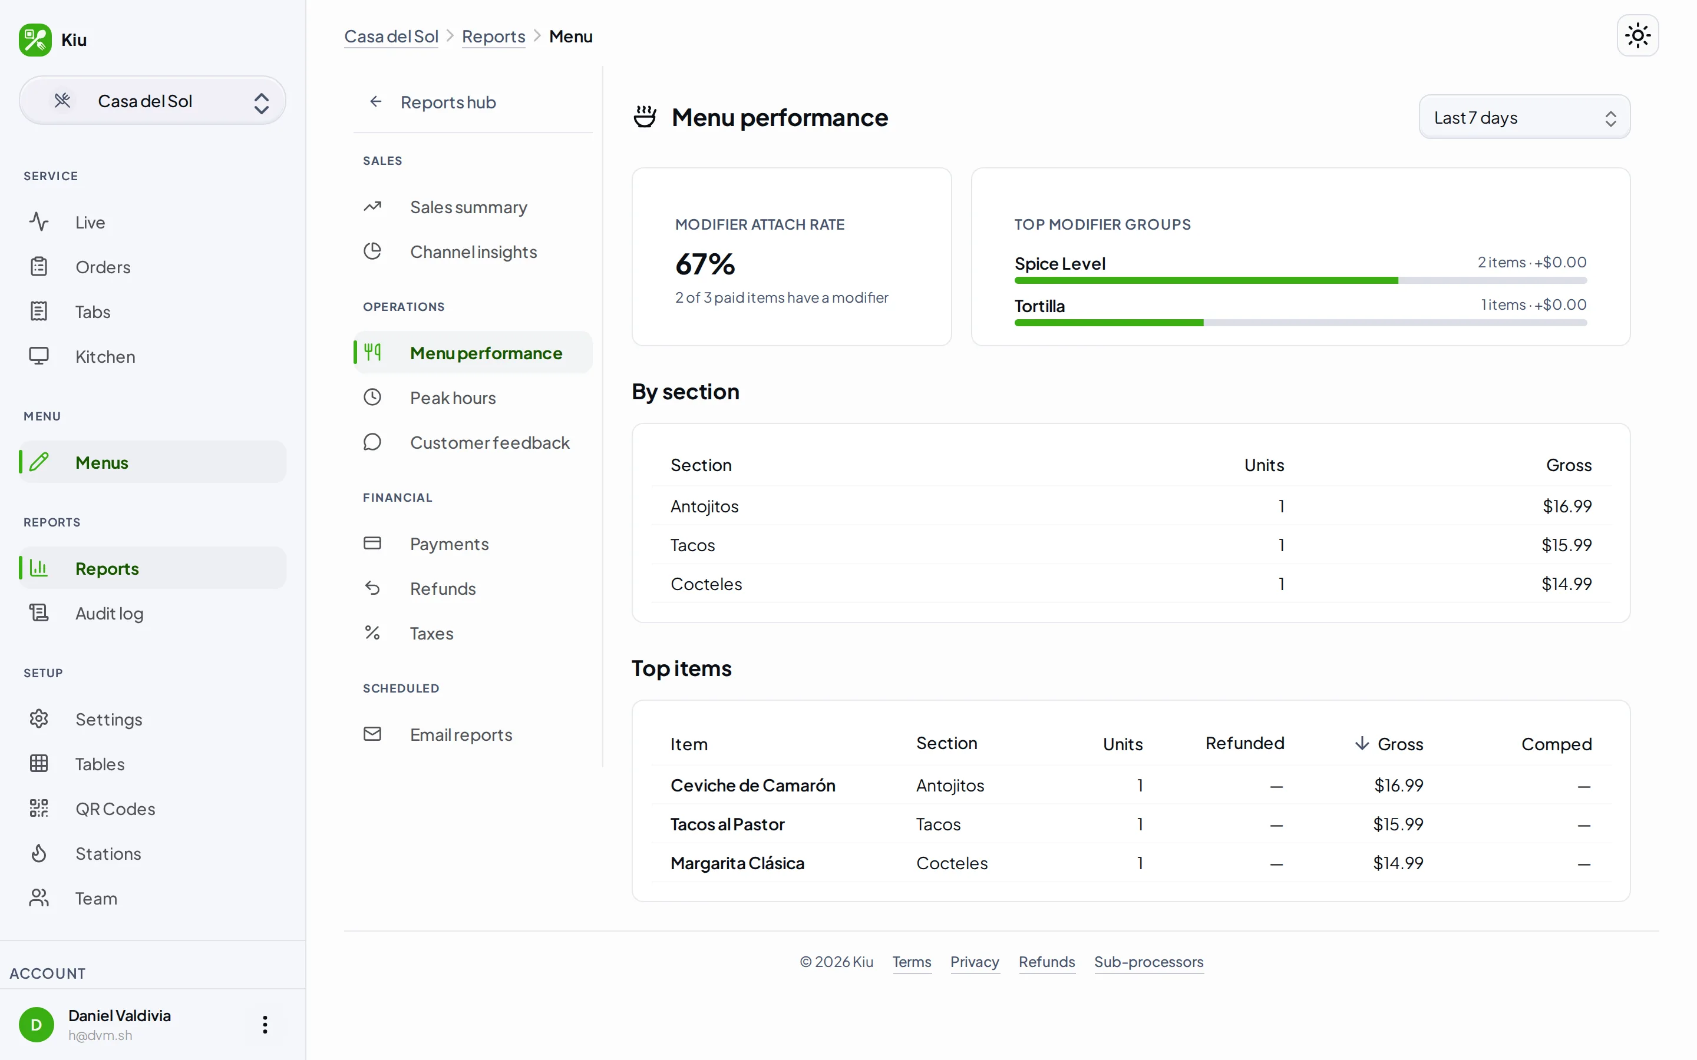Click the Orders clipboard icon

[38, 267]
